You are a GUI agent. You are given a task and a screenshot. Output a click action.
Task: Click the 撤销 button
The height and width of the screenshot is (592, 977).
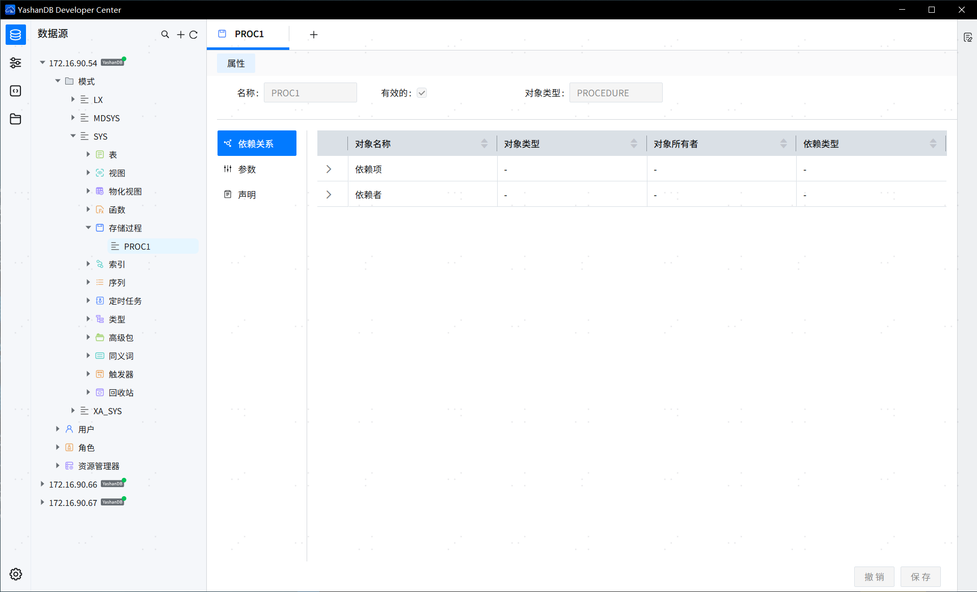[x=874, y=576]
